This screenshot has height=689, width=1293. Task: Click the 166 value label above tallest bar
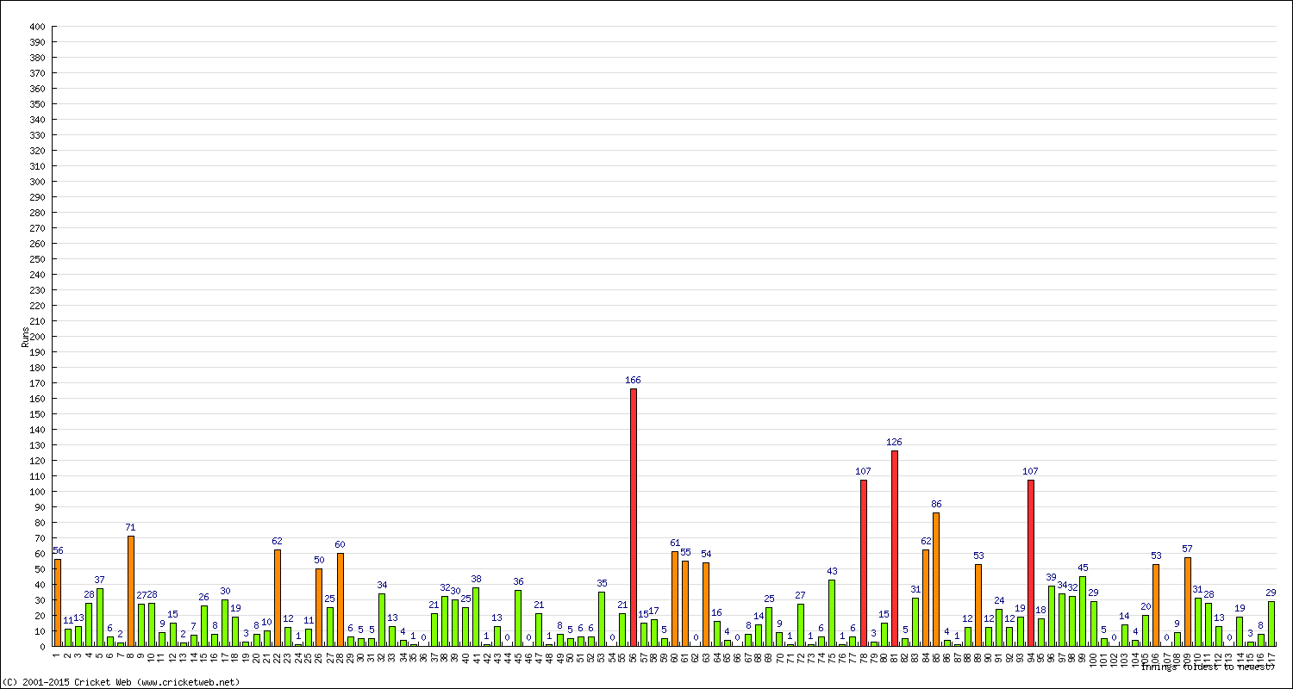(634, 380)
